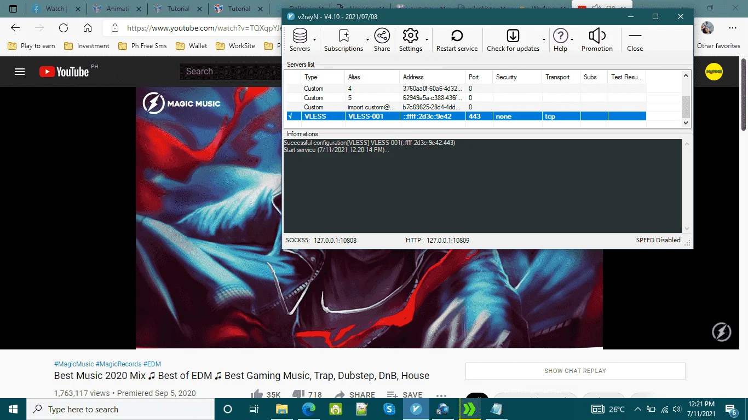The height and width of the screenshot is (420, 748).
Task: Click the browser back arrow
Action: (15, 28)
